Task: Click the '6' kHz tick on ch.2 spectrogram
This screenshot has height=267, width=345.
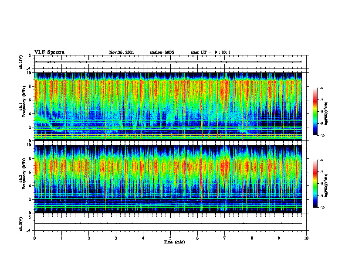Action: click(30, 172)
